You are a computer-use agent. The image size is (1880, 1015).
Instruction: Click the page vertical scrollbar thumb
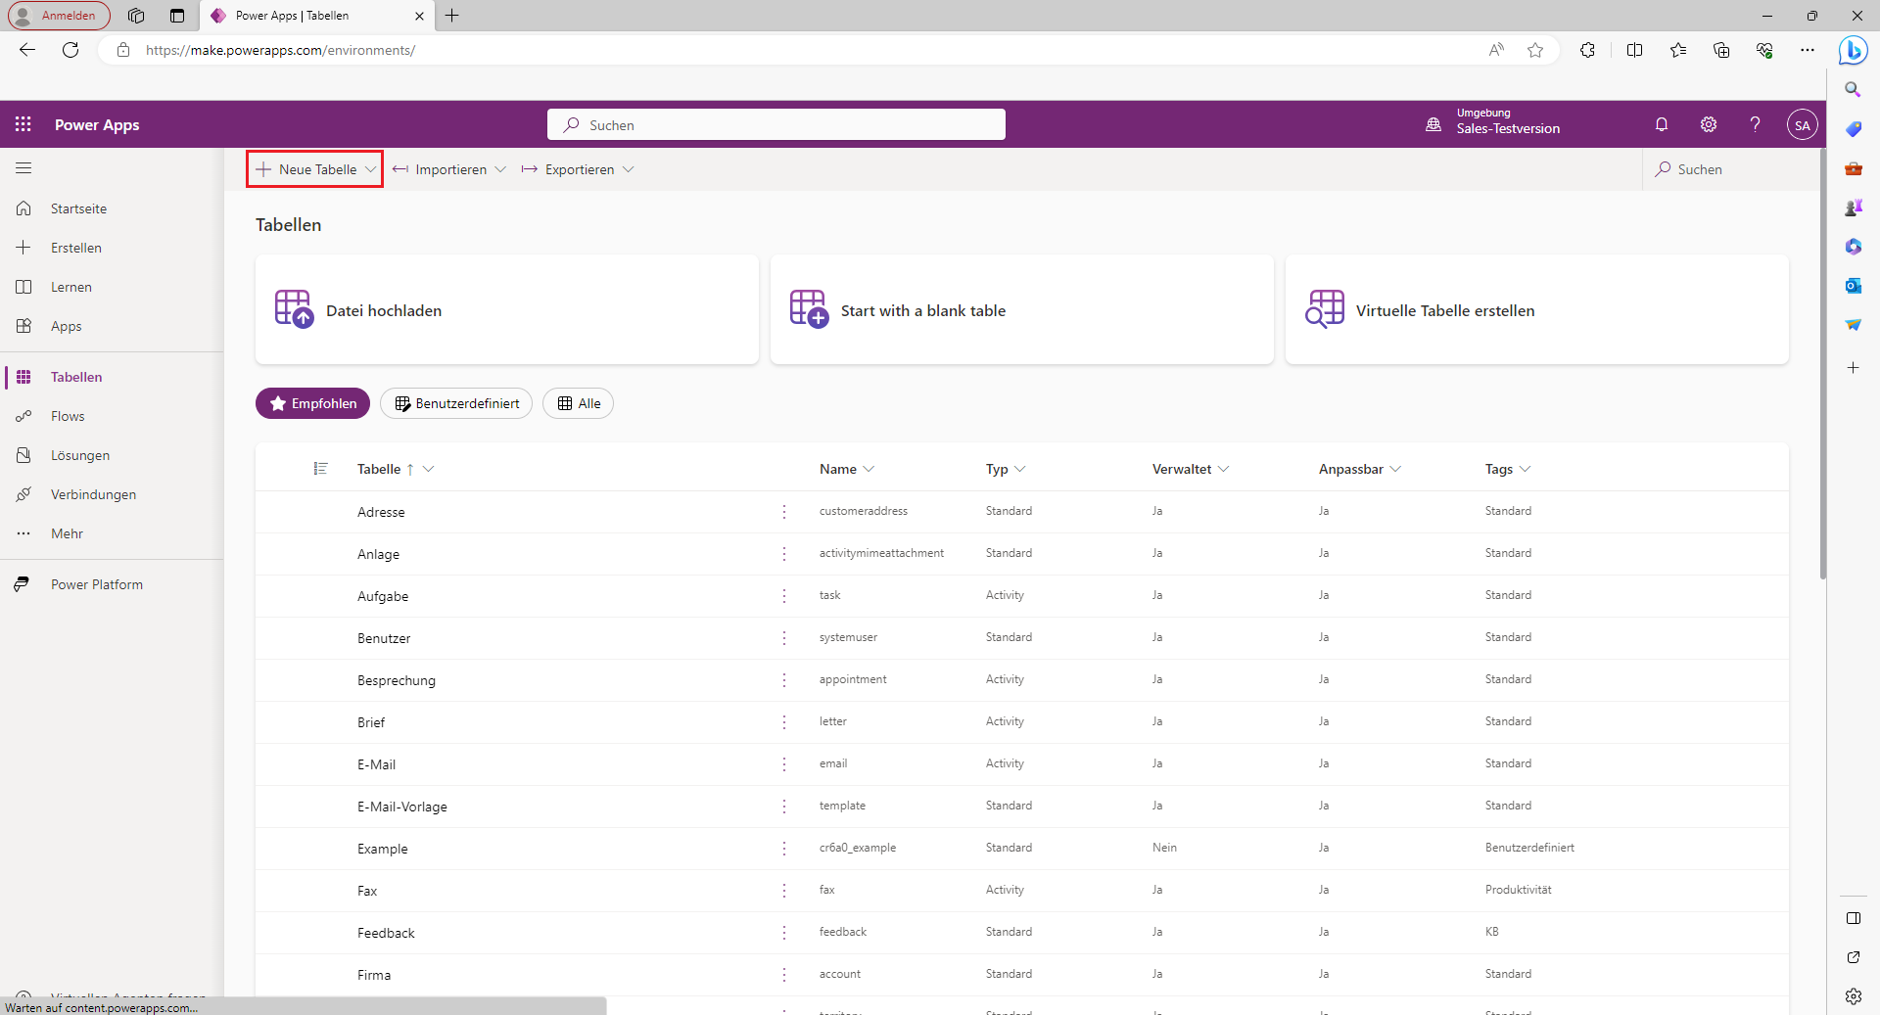pos(1822,362)
